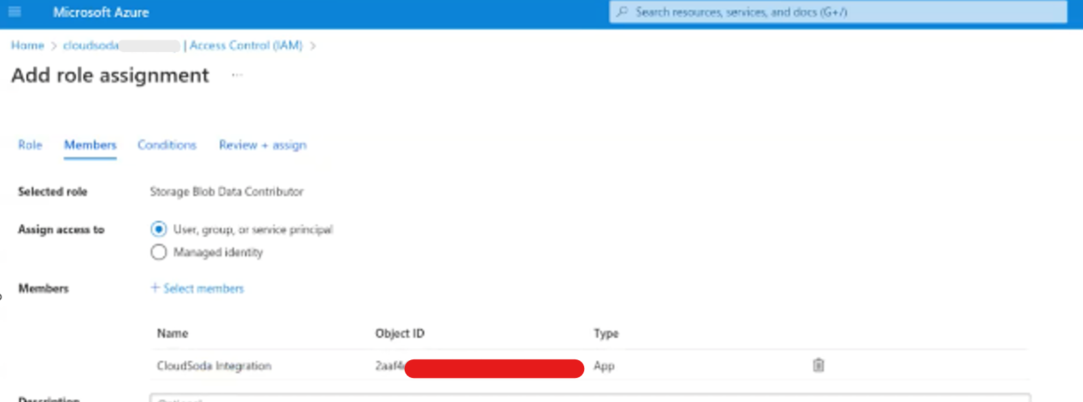1083x402 pixels.
Task: Click the Select members link
Action: [197, 288]
